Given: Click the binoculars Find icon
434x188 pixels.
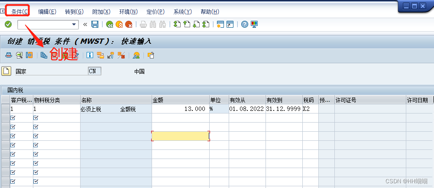Looking at the screenshot, I should (153, 25).
